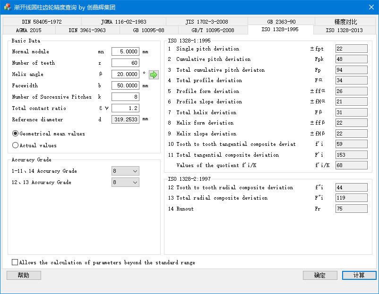This screenshot has width=379, height=294.
Task: Click the Profile slope deviation value field
Action: tap(352, 101)
